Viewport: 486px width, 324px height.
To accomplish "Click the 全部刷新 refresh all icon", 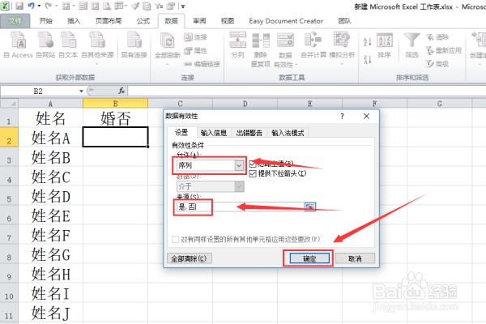I will tap(168, 42).
